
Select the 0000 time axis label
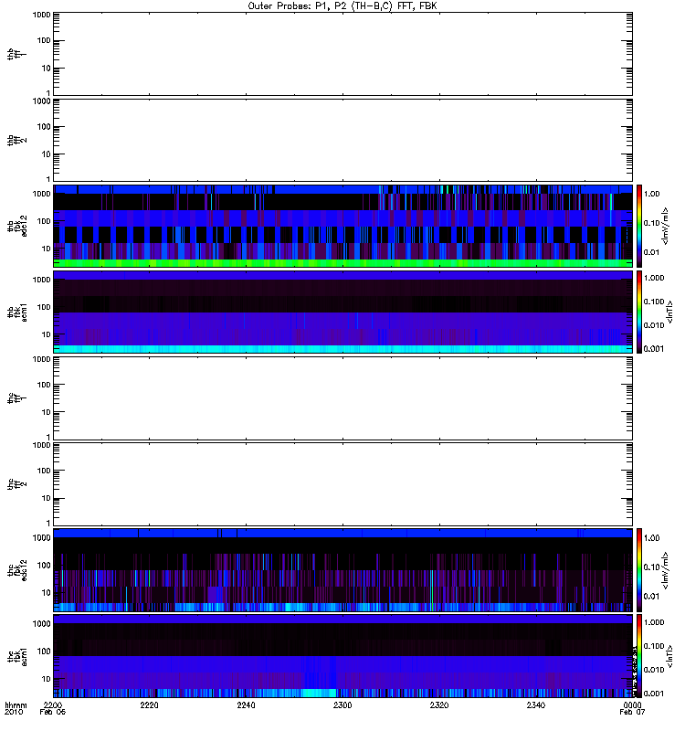coord(632,705)
